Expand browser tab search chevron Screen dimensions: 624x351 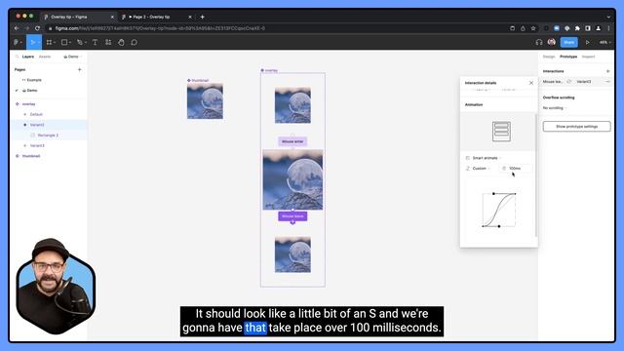point(608,17)
